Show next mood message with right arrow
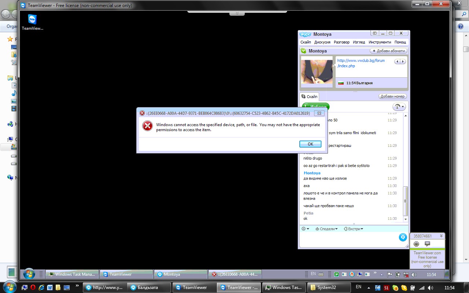 point(403,62)
